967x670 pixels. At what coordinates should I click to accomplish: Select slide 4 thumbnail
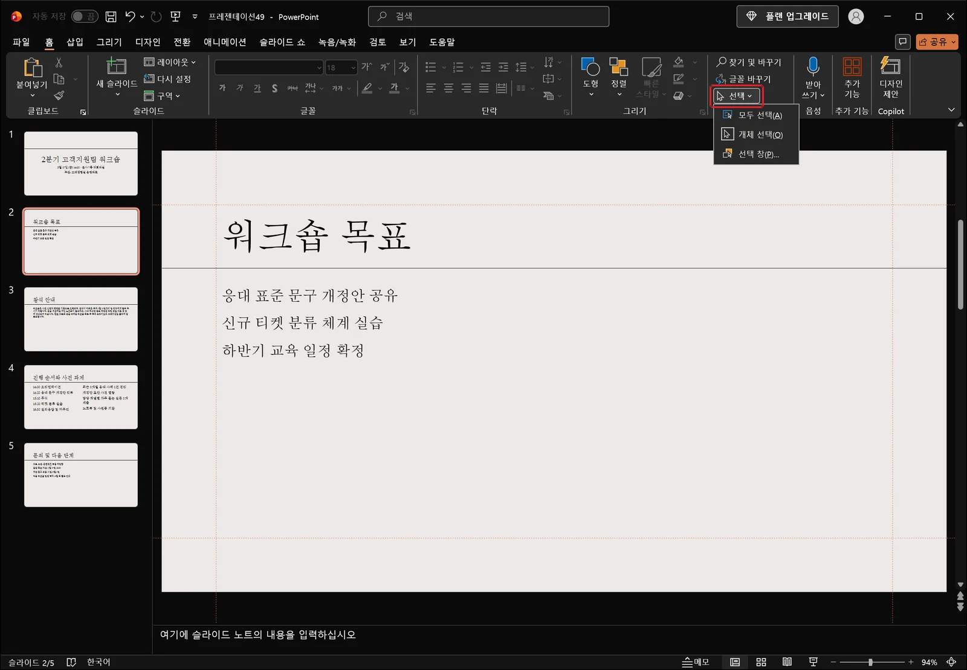[81, 397]
